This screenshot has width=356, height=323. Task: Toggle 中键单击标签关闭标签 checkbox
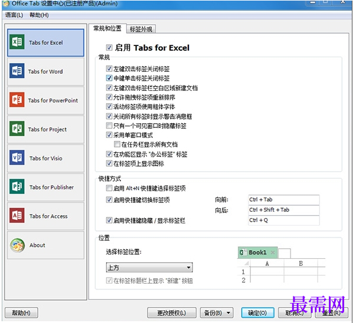[x=109, y=78]
